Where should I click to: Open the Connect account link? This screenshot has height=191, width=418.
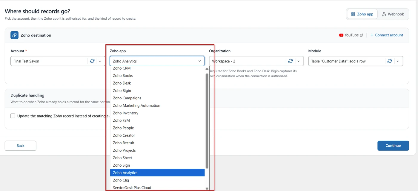[387, 35]
